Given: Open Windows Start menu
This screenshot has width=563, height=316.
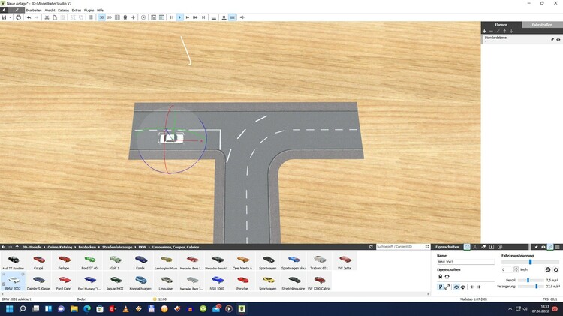Looking at the screenshot, I should click(10, 308).
